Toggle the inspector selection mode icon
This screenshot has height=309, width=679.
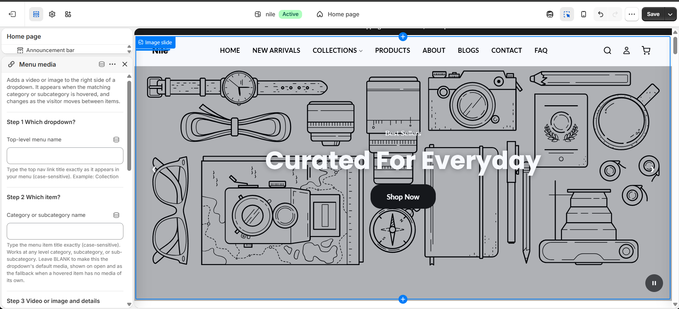pos(567,14)
